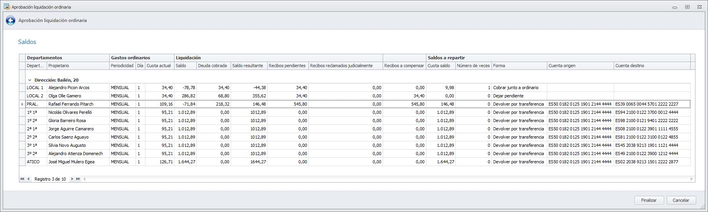Click the Cuenta origen column header
The width and height of the screenshot is (708, 212).
point(580,66)
